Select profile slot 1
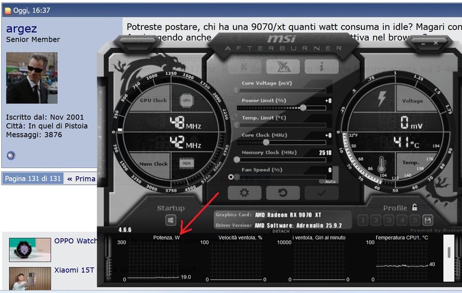Image resolution: width=462 pixels, height=293 pixels. pyautogui.click(x=363, y=220)
